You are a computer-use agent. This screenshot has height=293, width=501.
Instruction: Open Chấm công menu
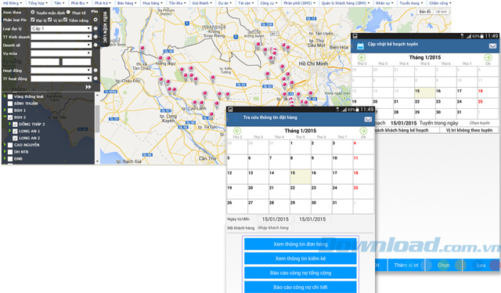pyautogui.click(x=440, y=3)
